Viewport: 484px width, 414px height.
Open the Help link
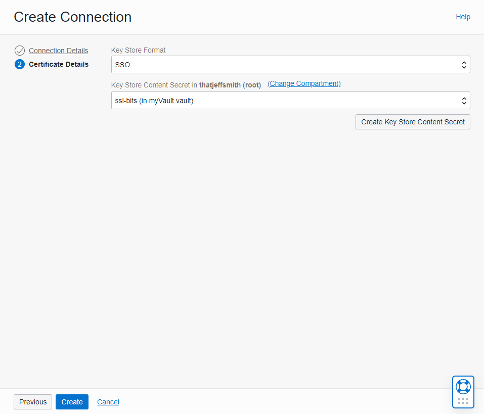pos(463,17)
